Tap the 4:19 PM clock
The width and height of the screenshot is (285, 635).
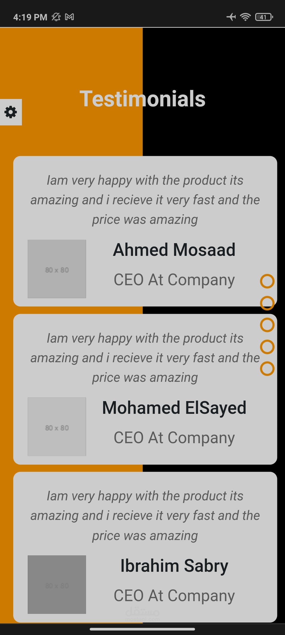point(30,17)
